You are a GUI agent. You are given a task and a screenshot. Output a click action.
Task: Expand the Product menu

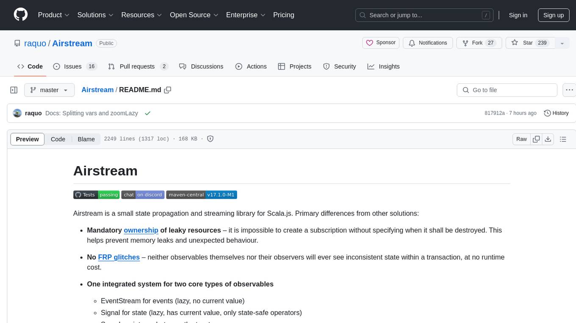(54, 15)
